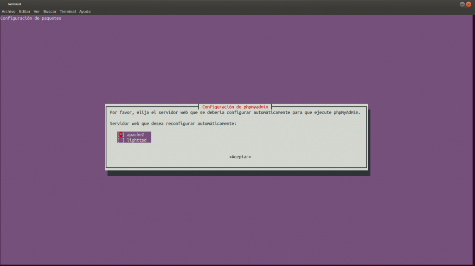Open the Ayuda menu
Image resolution: width=475 pixels, height=266 pixels.
(85, 12)
